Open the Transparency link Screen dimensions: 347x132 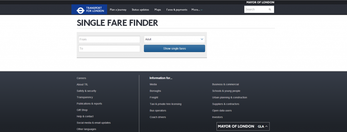point(85,97)
